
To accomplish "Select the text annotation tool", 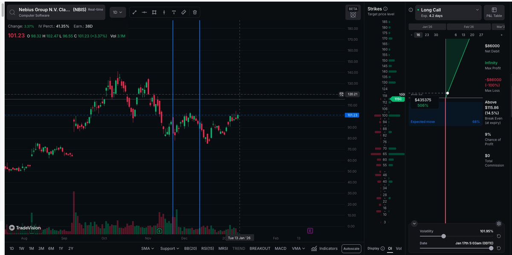I will pos(174,12).
